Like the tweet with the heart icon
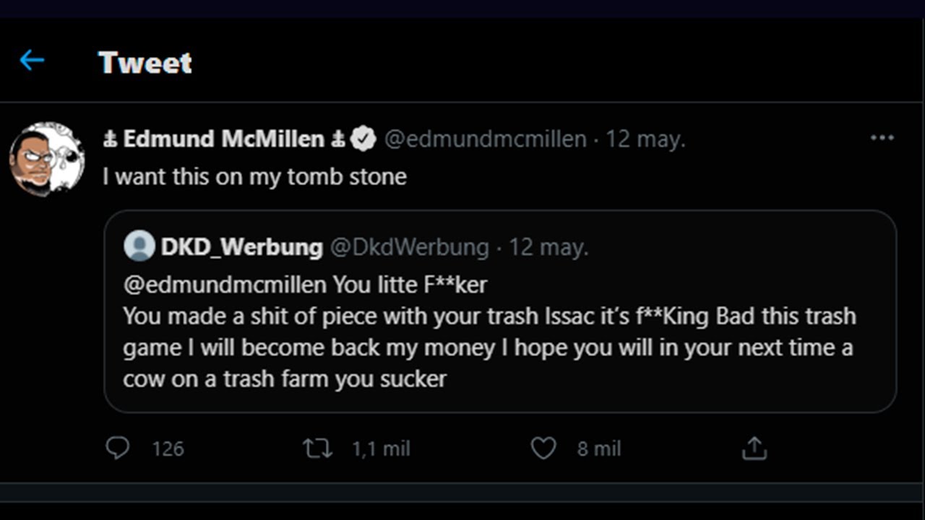This screenshot has height=520, width=925. click(543, 449)
